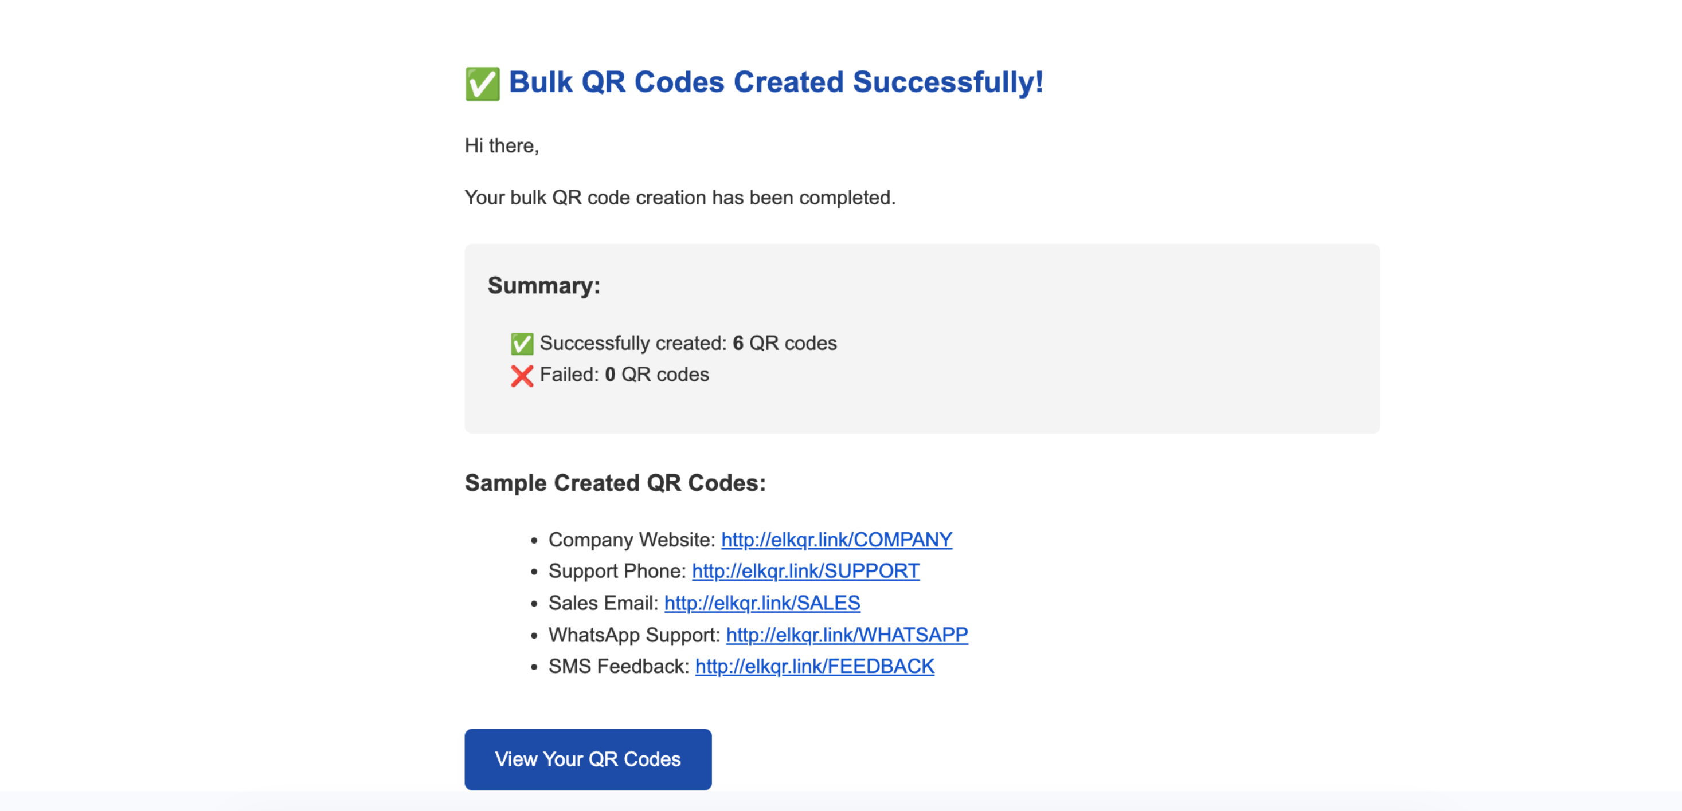1682x811 pixels.
Task: Click the "Successfully created: 6 QR codes" text
Action: pos(687,343)
